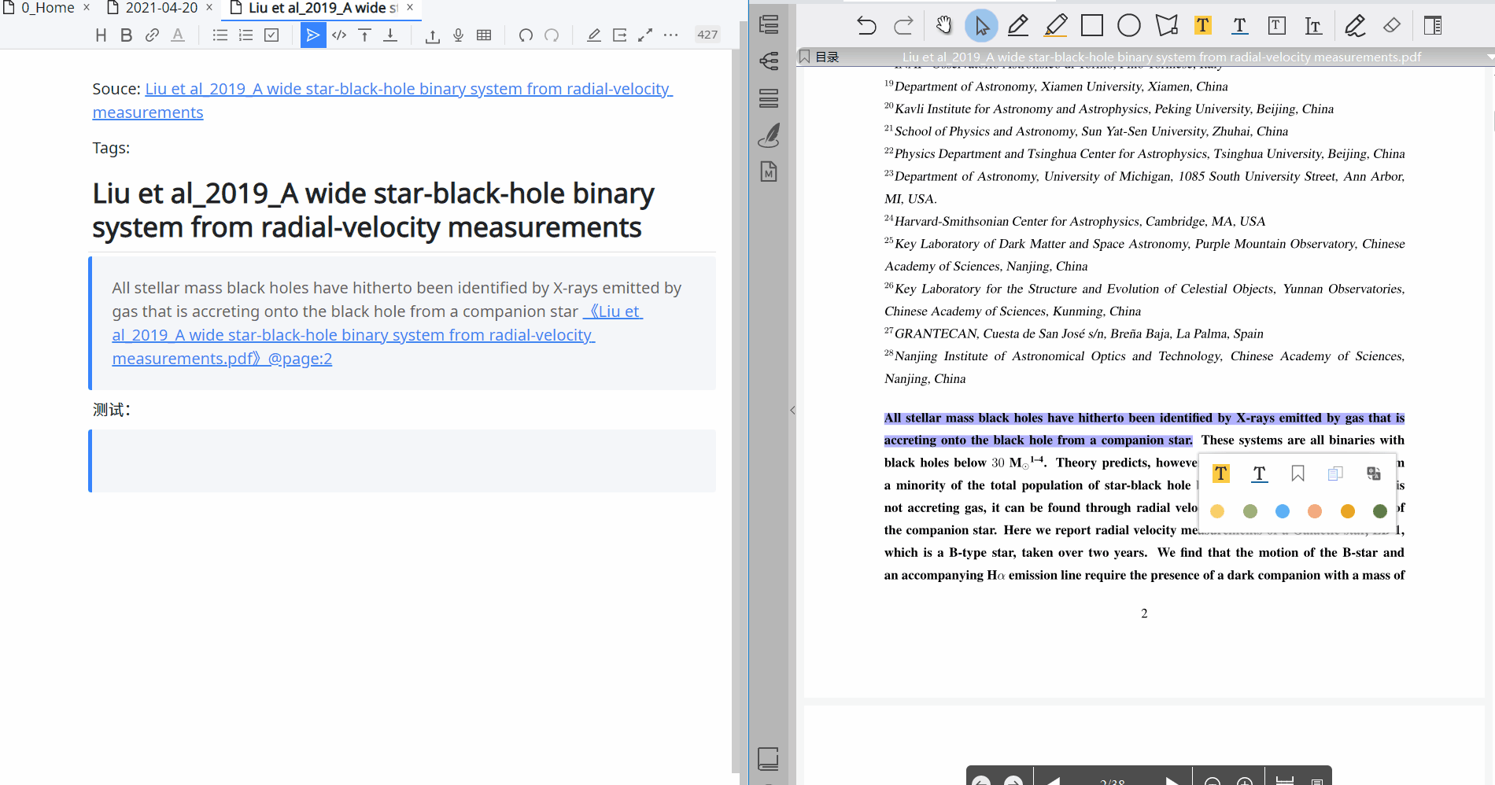Toggle the task checkbox list formatting
This screenshot has height=785, width=1495.
coord(271,35)
